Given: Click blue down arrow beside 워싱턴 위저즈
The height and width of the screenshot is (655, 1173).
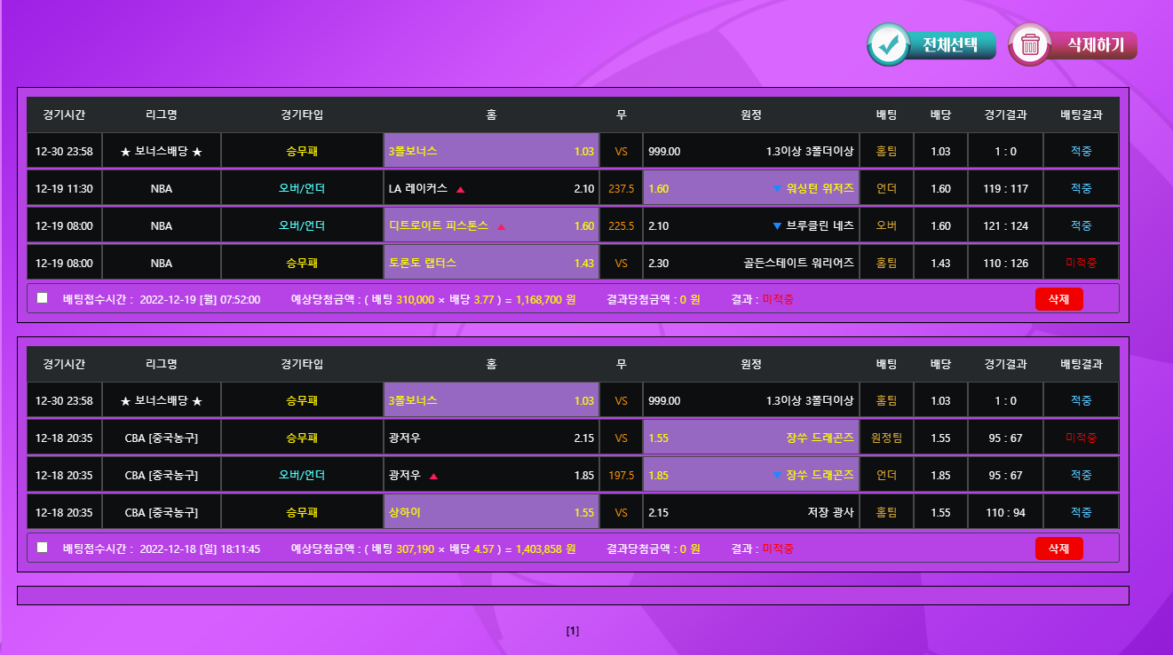Looking at the screenshot, I should tap(777, 189).
